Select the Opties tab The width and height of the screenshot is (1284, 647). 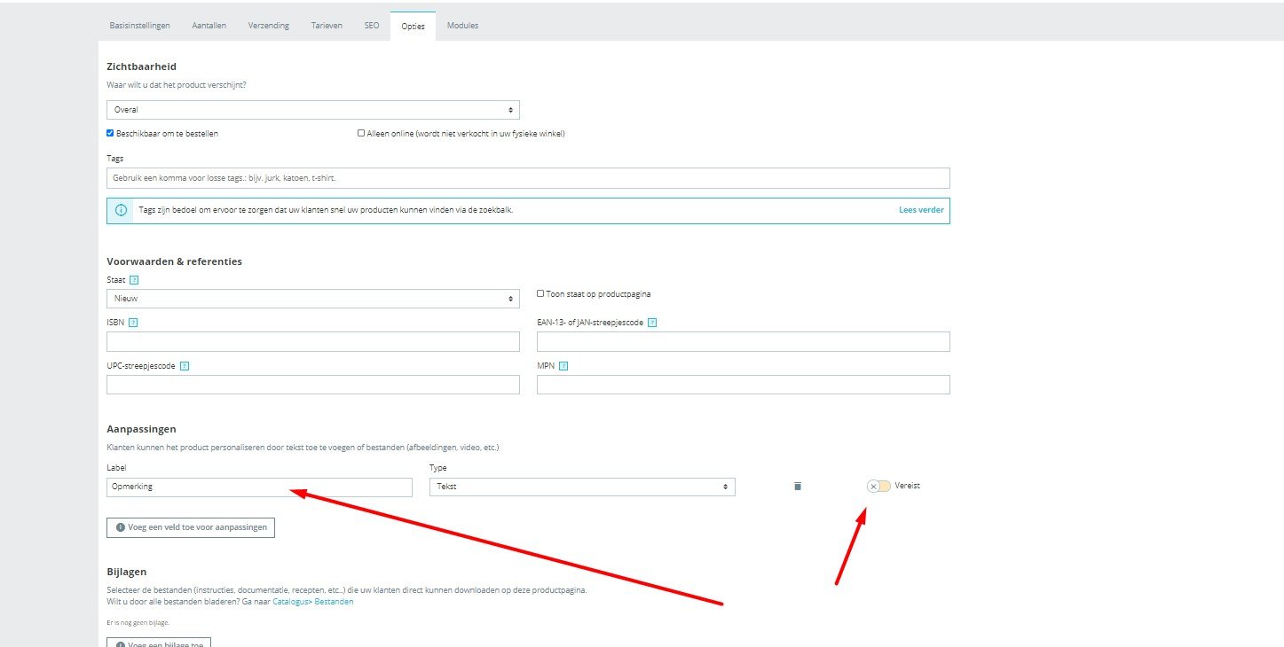click(x=414, y=26)
